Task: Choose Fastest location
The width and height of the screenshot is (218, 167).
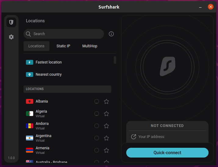Action: click(67, 62)
